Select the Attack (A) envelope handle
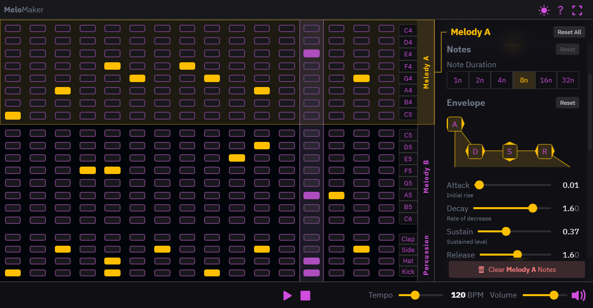The width and height of the screenshot is (593, 308). tap(455, 124)
